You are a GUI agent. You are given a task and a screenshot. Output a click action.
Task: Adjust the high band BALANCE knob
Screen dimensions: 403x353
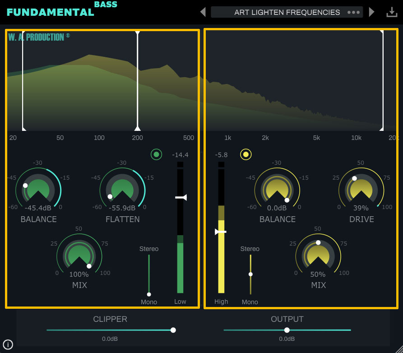coord(277,190)
